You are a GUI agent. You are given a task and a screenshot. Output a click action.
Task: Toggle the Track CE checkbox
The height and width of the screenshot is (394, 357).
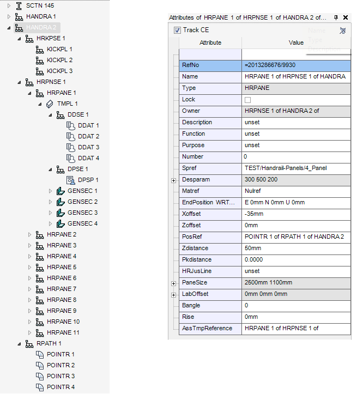click(x=177, y=30)
